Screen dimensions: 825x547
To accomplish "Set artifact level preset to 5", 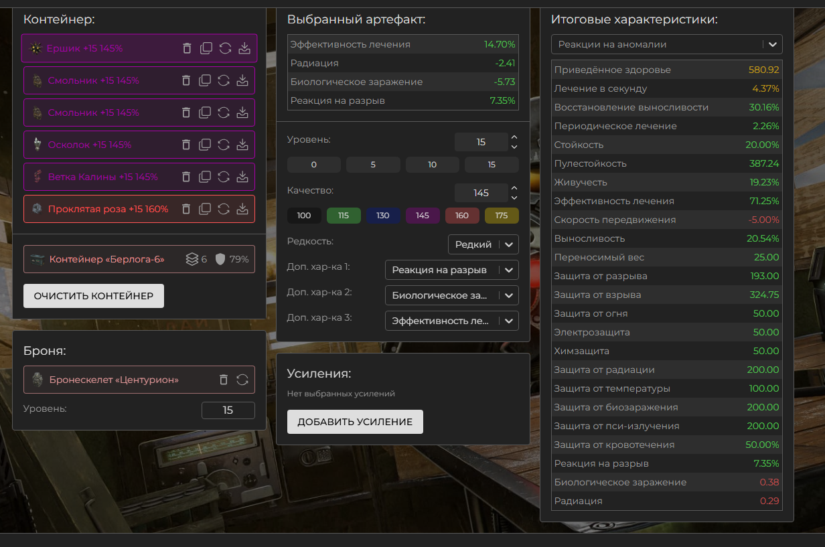I will point(373,165).
